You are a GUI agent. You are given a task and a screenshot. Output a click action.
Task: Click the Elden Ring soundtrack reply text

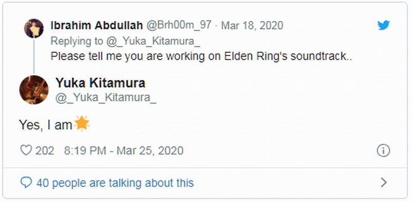coord(201,57)
